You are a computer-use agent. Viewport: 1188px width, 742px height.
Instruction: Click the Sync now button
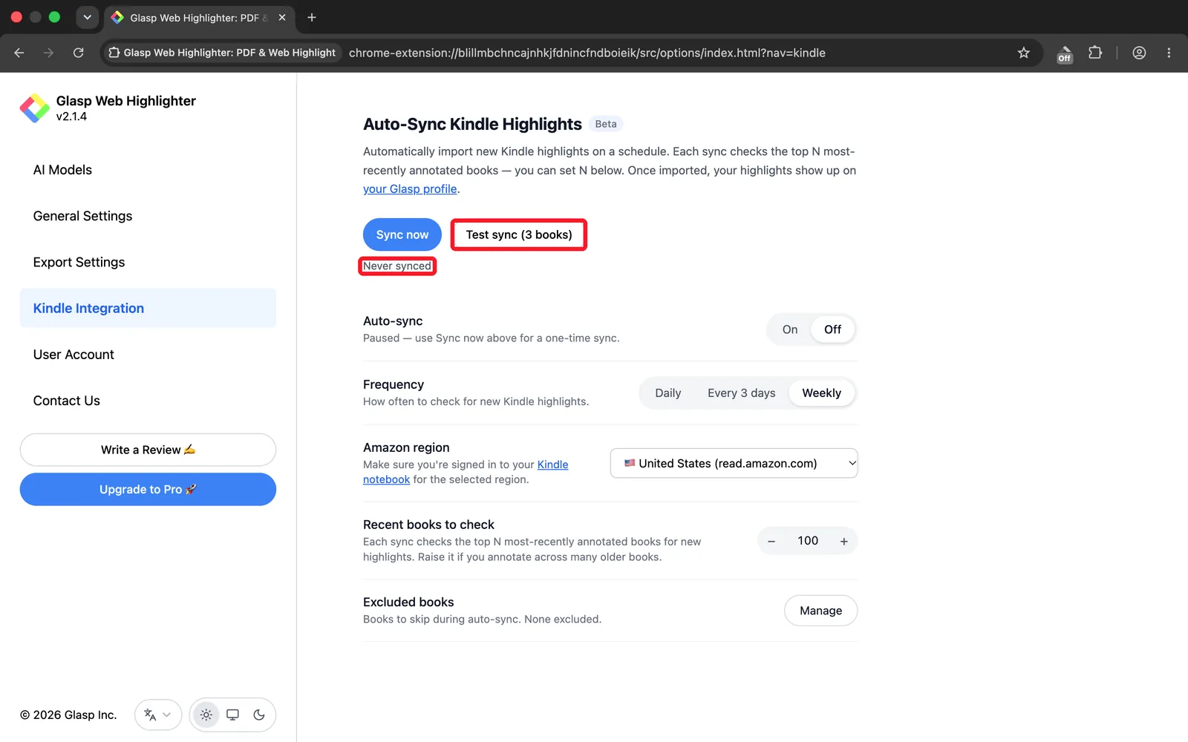[x=402, y=234]
